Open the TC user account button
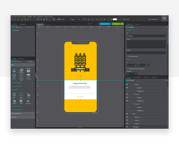 [x=164, y=18]
